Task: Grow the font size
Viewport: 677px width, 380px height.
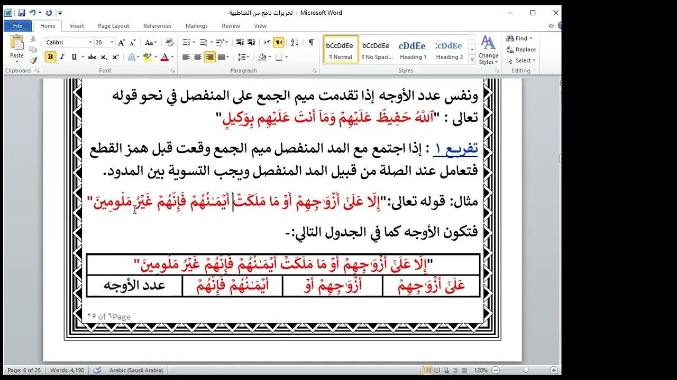Action: [122, 42]
